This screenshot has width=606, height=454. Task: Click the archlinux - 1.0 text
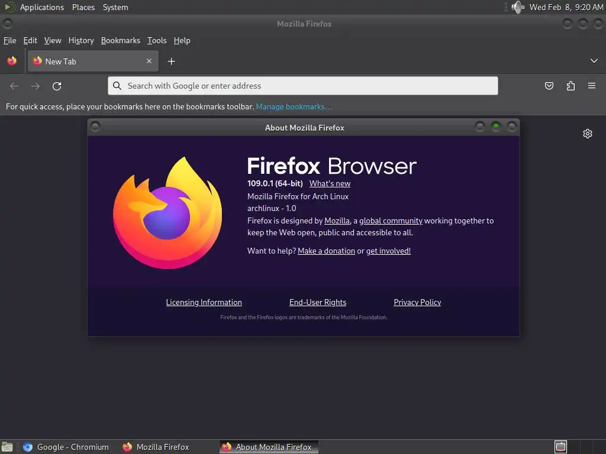point(272,209)
